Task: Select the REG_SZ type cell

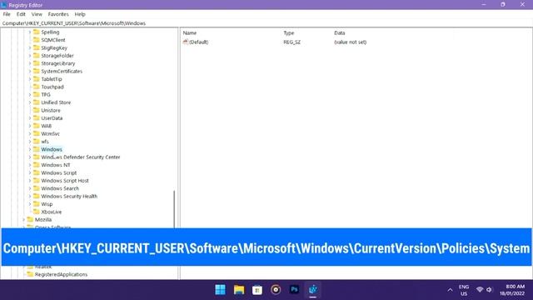Action: click(x=292, y=42)
